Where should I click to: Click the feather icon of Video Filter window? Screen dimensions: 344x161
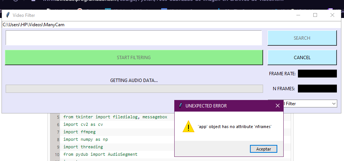point(8,15)
